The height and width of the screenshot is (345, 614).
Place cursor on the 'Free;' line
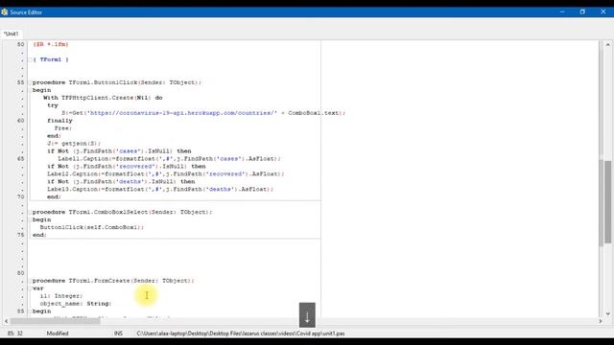pos(63,128)
